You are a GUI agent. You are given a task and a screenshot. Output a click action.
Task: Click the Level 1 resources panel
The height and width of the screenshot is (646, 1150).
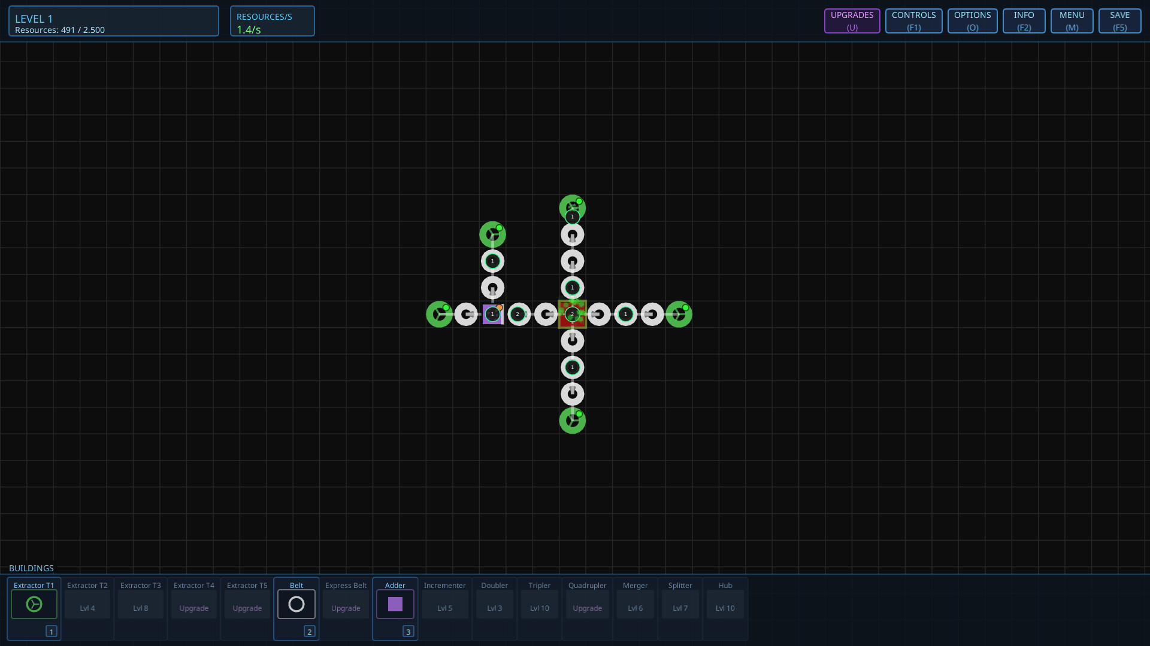(113, 20)
